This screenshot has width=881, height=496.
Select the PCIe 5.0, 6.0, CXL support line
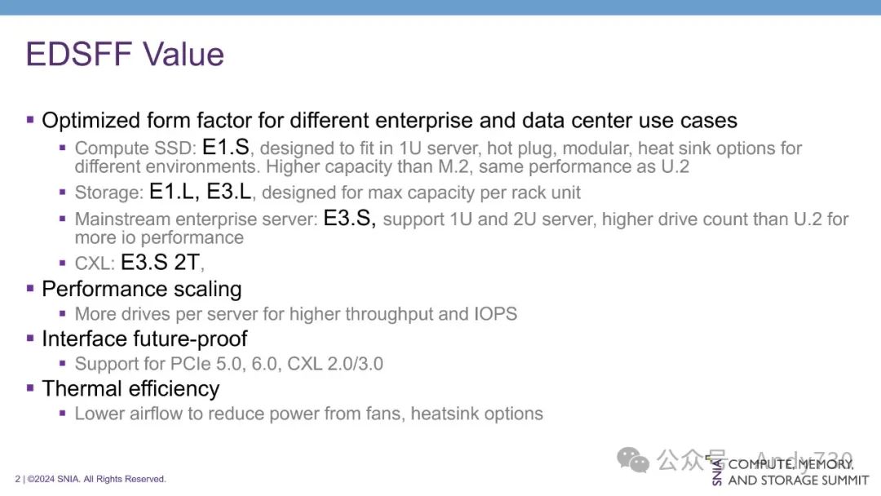[x=228, y=364]
